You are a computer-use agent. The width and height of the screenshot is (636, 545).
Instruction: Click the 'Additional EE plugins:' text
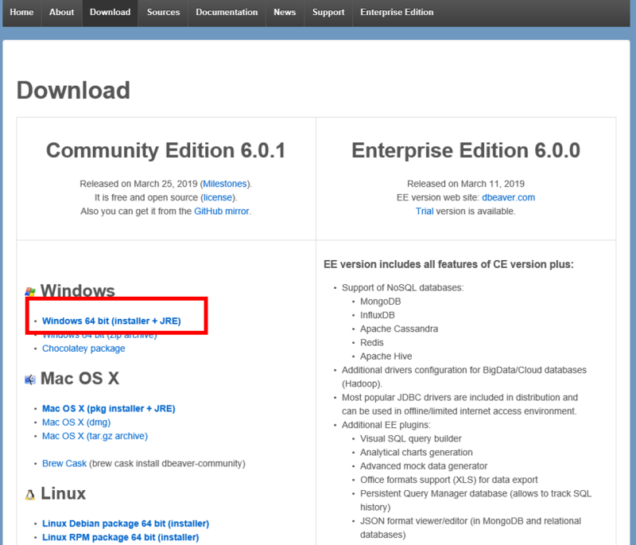[386, 426]
